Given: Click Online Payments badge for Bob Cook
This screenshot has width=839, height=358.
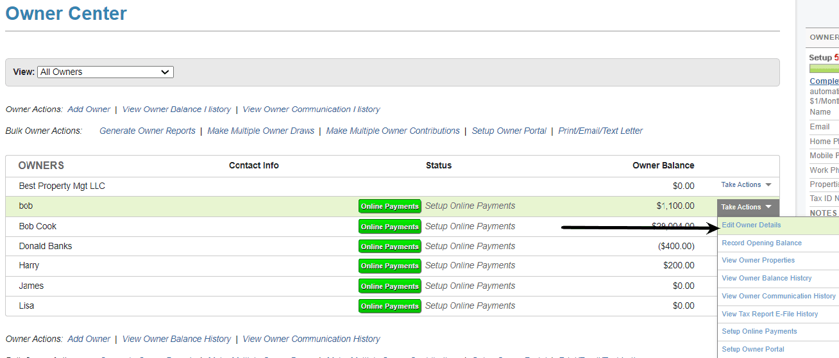Looking at the screenshot, I should (389, 227).
